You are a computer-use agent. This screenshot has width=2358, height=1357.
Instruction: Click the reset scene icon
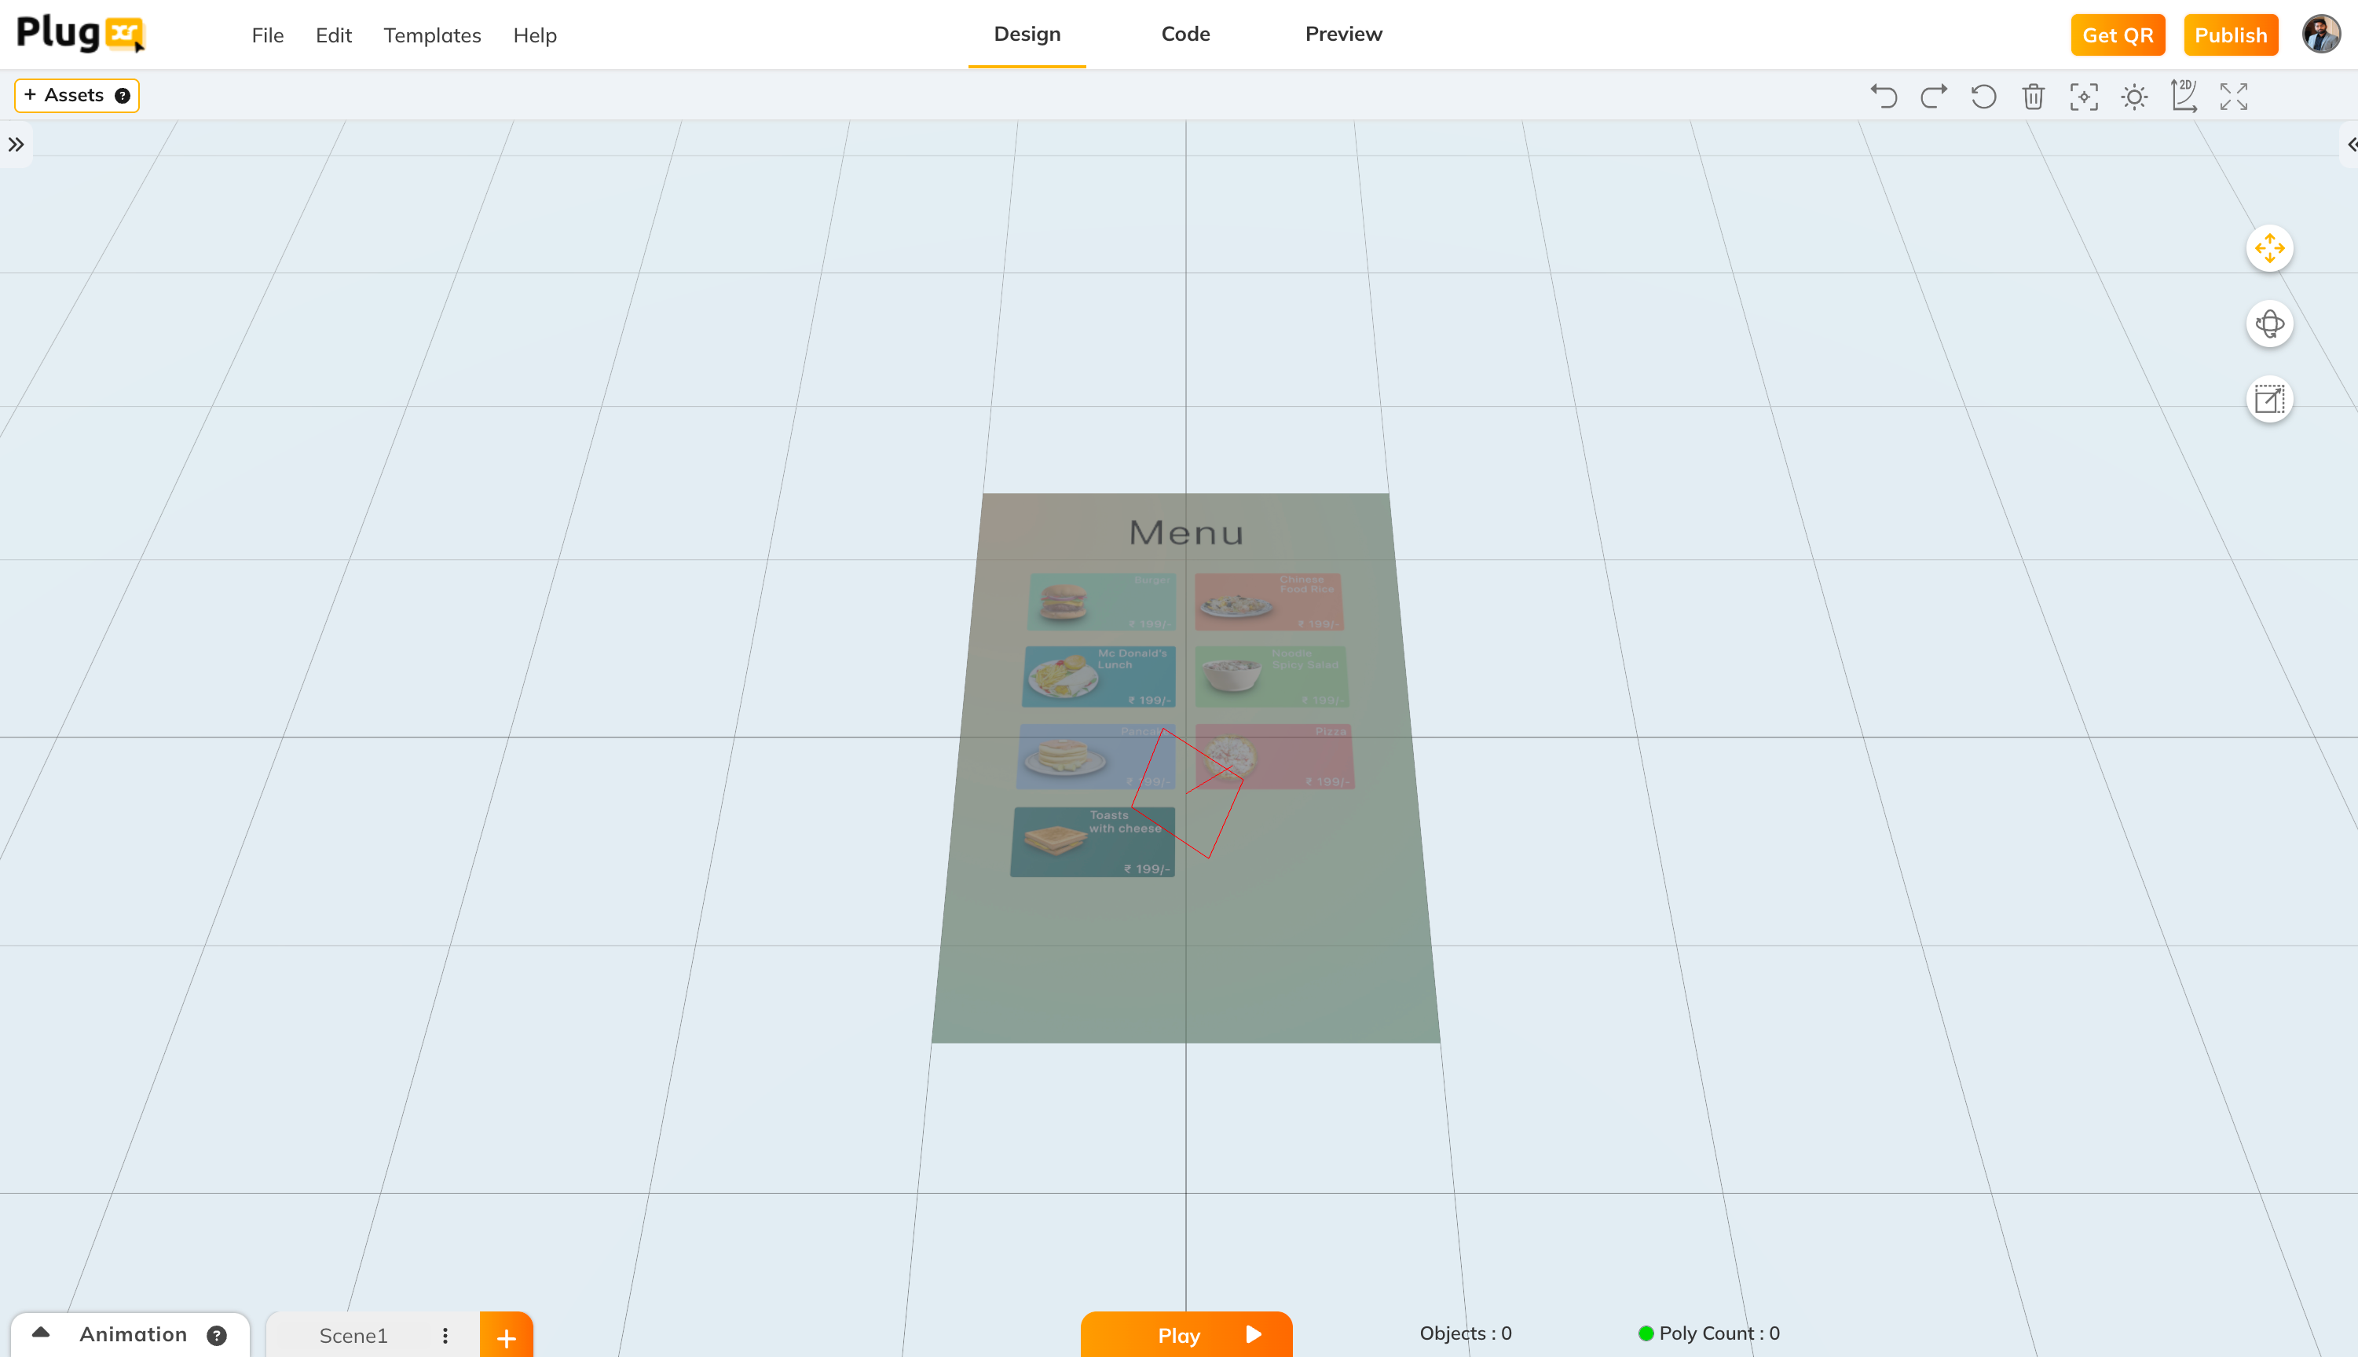1983,96
